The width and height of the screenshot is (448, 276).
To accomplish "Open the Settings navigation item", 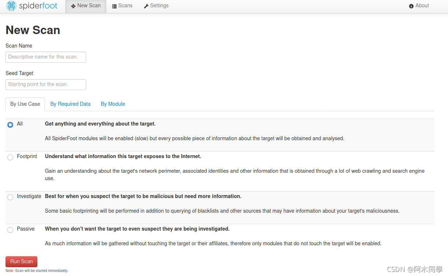I will pos(156,6).
